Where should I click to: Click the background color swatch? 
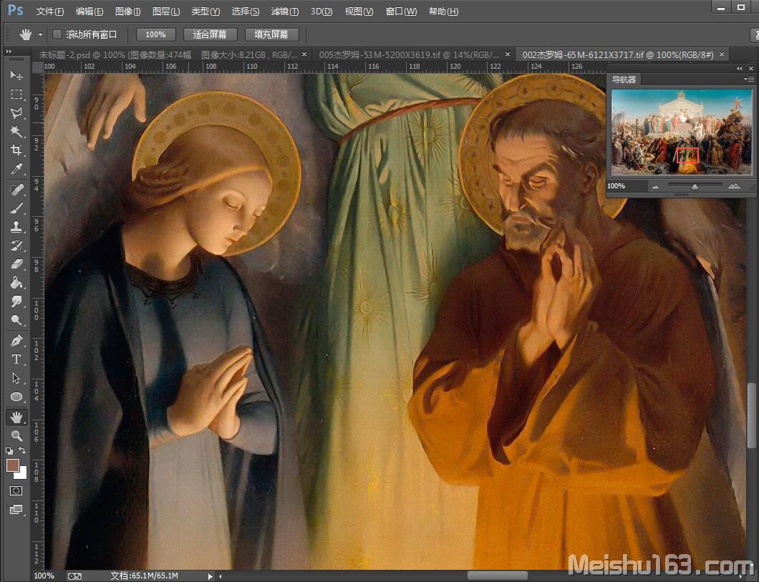(x=21, y=474)
